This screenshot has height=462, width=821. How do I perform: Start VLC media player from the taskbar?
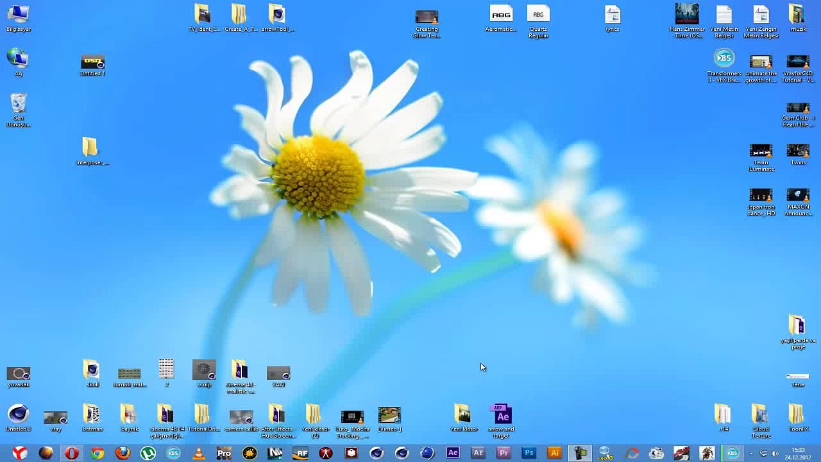click(x=199, y=453)
